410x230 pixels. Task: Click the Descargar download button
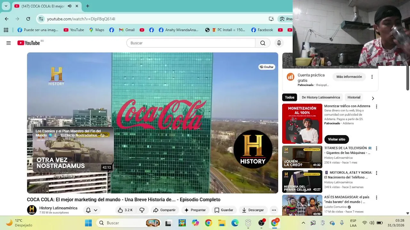253,210
